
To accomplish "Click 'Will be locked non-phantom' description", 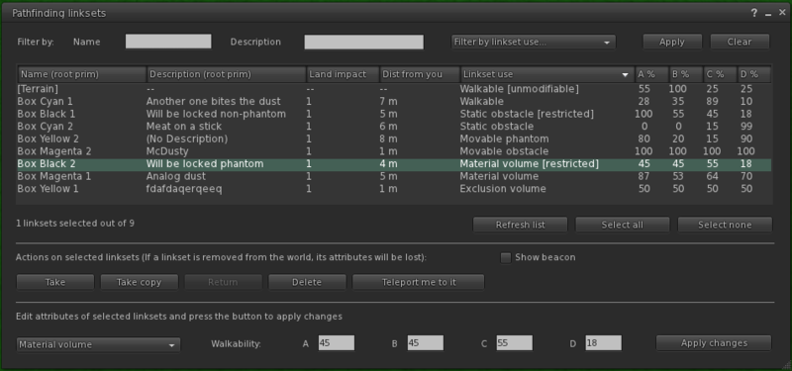I will [x=216, y=114].
